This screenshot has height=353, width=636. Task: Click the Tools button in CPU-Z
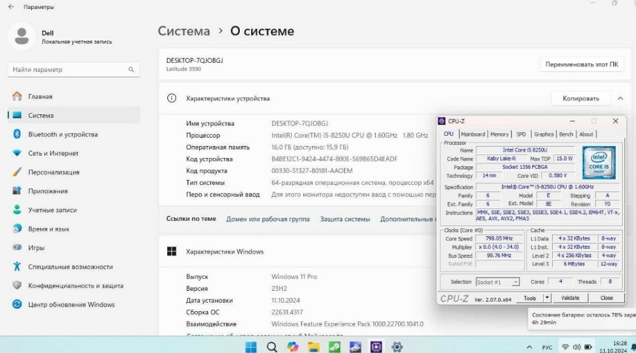530,298
